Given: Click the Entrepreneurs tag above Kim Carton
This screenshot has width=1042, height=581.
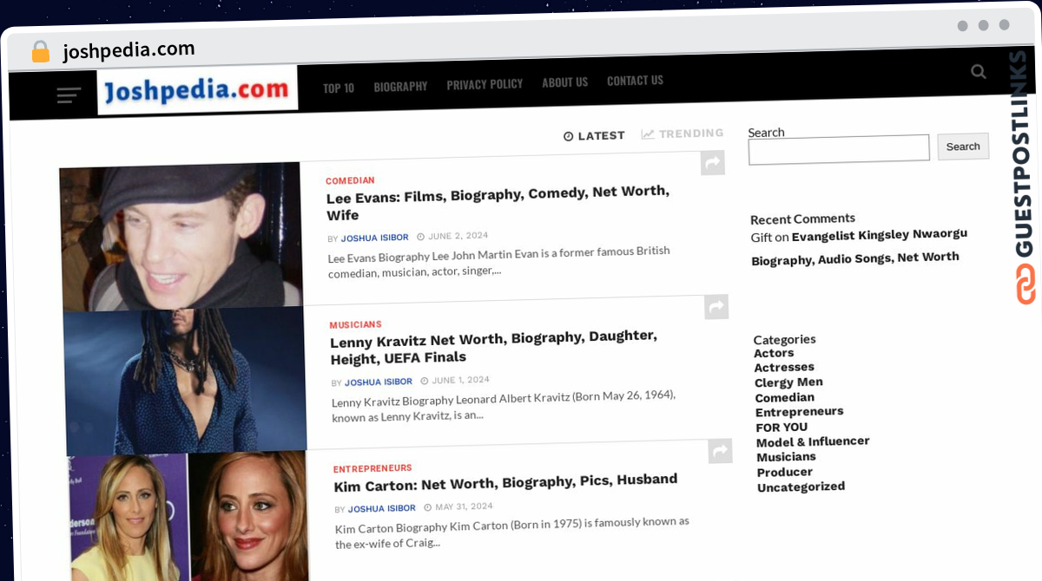Looking at the screenshot, I should (x=373, y=468).
